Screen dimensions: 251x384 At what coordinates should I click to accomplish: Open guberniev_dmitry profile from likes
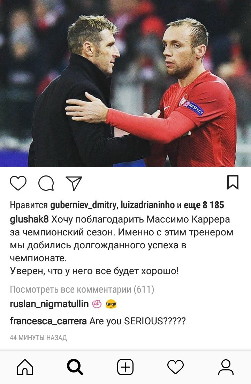pyautogui.click(x=83, y=205)
